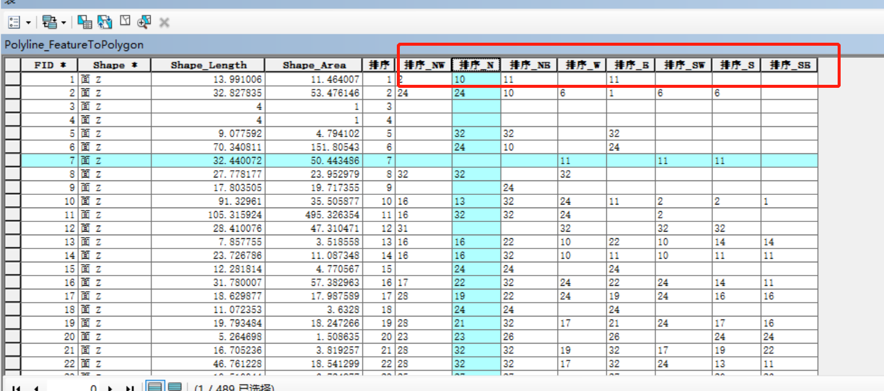Select the row selector for FID 22

(x=13, y=364)
